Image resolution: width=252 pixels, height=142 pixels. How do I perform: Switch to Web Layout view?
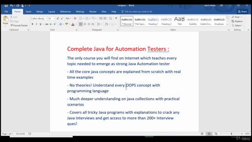[216, 134]
